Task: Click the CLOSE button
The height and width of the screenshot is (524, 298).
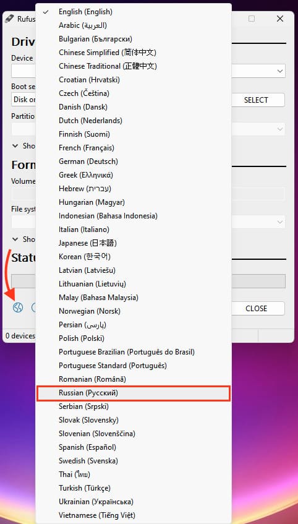Action: coord(258,309)
